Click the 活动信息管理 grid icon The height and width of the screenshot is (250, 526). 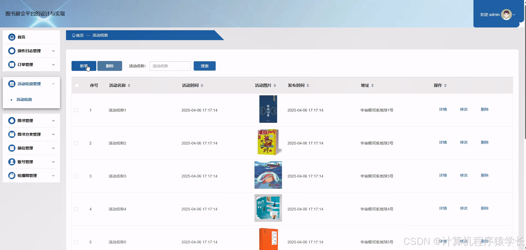[x=12, y=84]
